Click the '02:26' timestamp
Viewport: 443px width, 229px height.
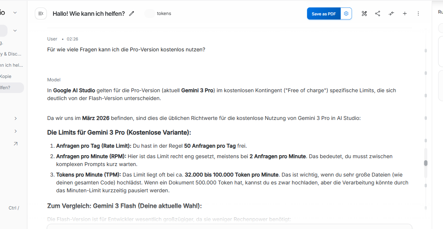pyautogui.click(x=72, y=39)
